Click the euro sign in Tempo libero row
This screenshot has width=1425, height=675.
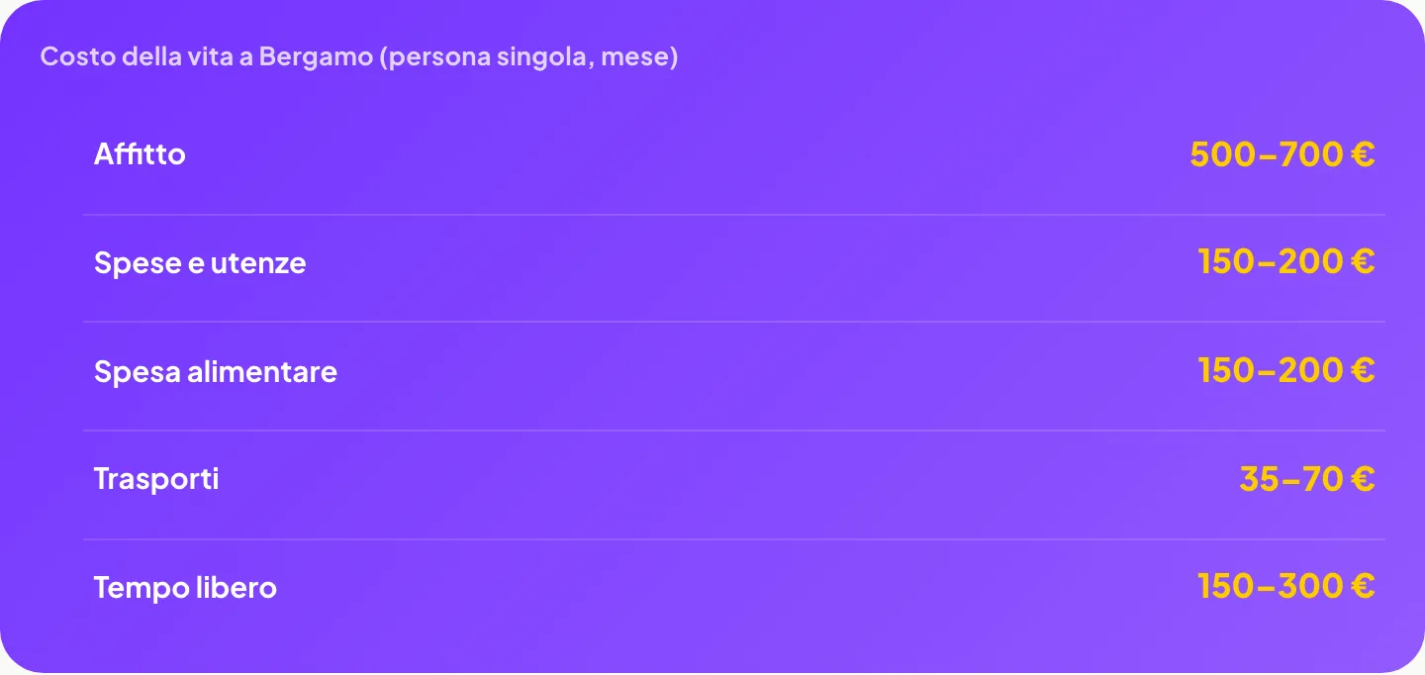1363,586
